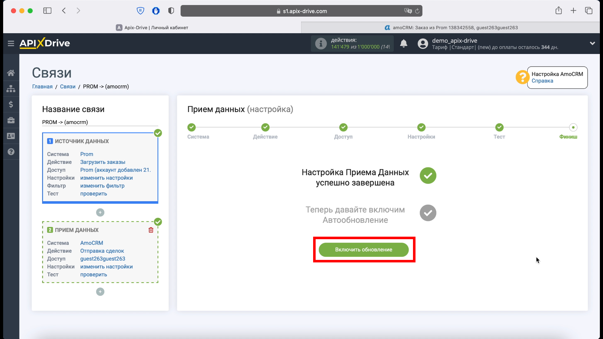Viewport: 603px width, 339px height.
Task: Open the Главная breadcrumb link
Action: point(42,87)
